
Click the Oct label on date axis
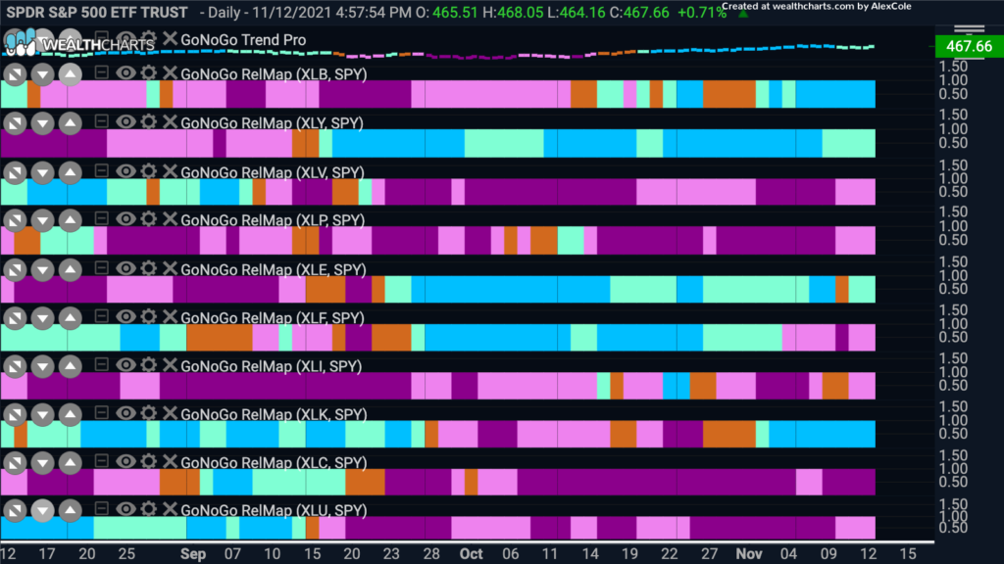[472, 554]
